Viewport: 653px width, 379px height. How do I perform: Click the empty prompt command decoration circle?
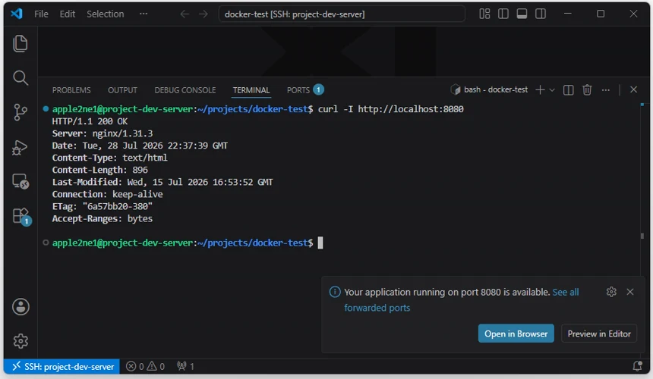pos(46,243)
